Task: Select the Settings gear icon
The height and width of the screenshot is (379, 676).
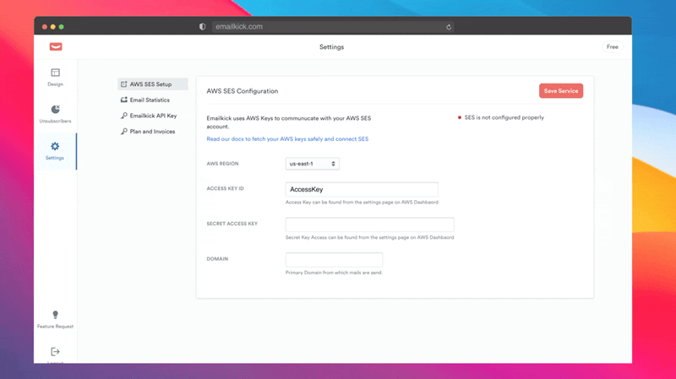Action: 55,146
